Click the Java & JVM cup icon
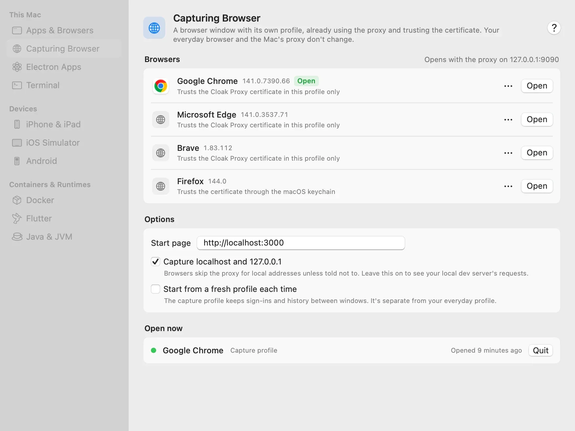This screenshot has height=431, width=575. [17, 237]
